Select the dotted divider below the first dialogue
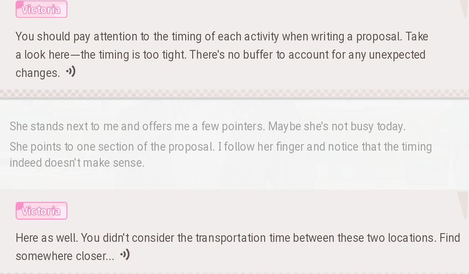This screenshot has width=469, height=274. coord(234,94)
